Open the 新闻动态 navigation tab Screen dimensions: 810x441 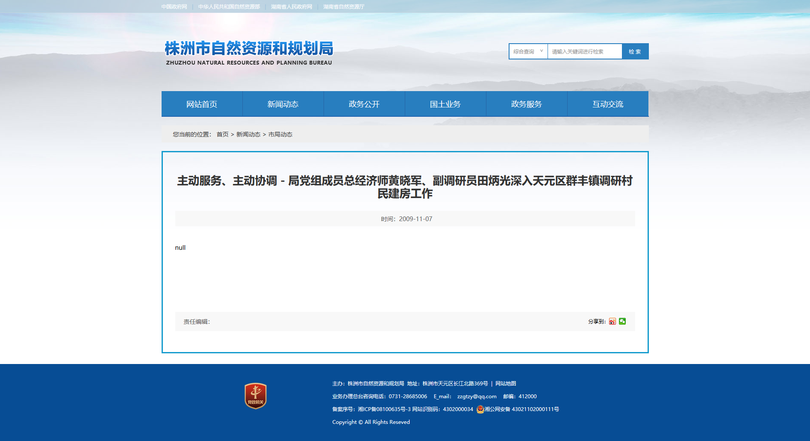(283, 104)
